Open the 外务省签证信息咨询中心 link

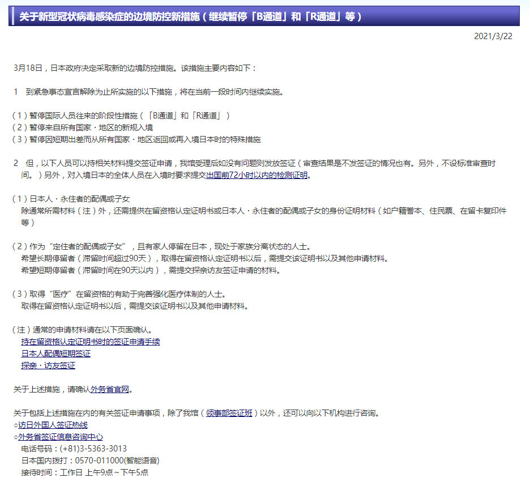[x=60, y=437]
